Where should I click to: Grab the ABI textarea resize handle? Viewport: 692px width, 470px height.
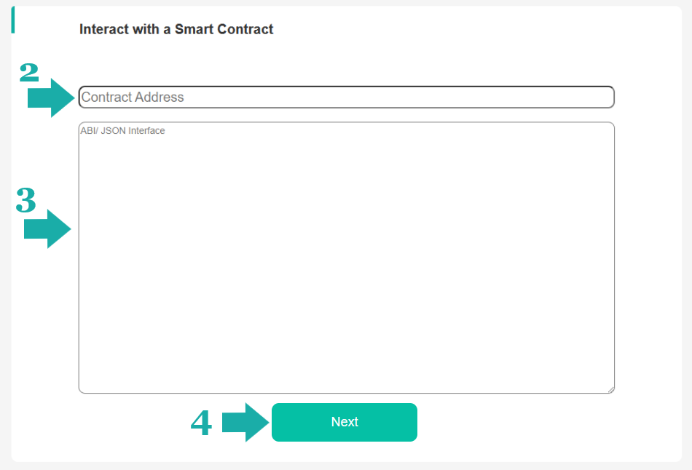pos(610,389)
